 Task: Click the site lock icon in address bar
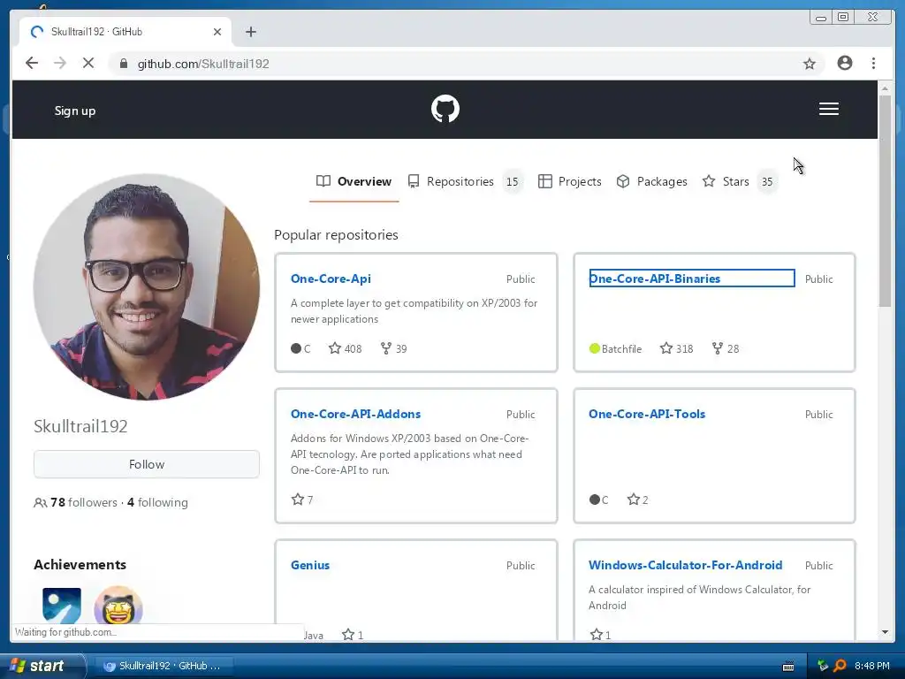[123, 64]
